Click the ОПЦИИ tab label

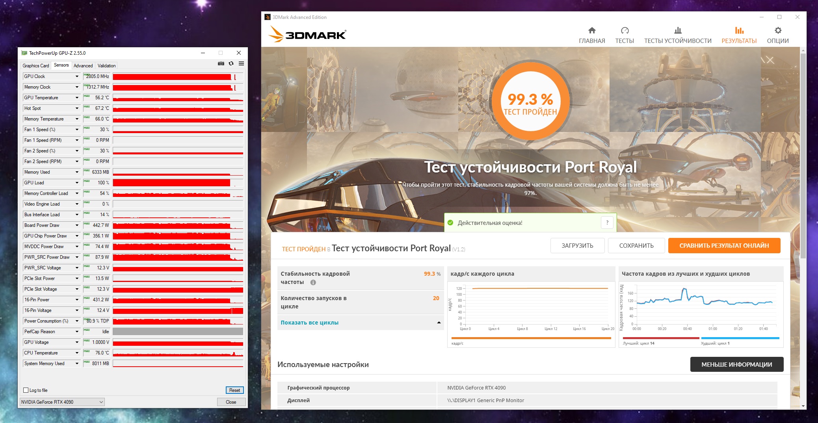(x=778, y=41)
